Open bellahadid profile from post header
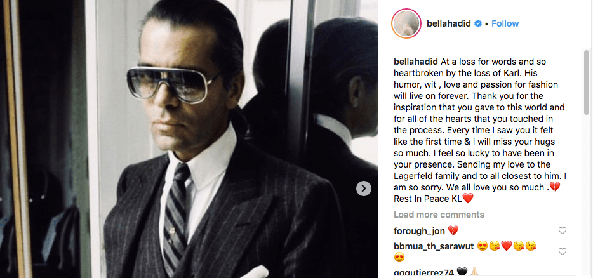593x278 pixels. [x=447, y=23]
